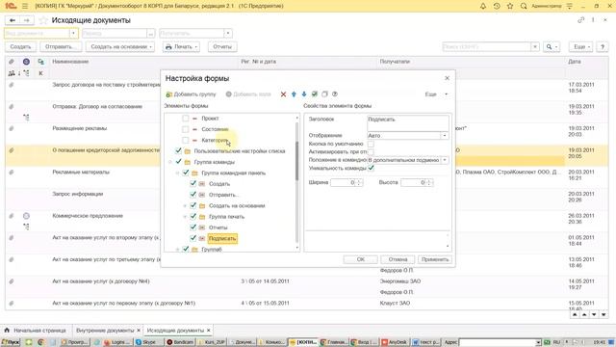616x347 pixels.
Task: Click the back navigation arrow
Action: [13, 20]
